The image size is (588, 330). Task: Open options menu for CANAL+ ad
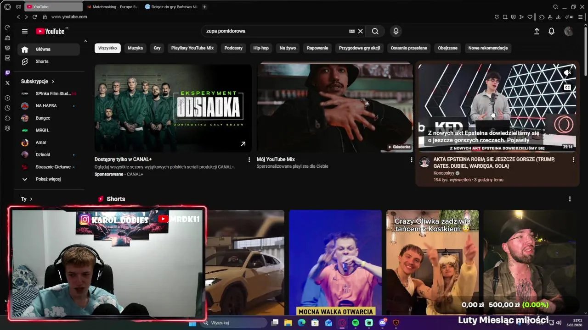pos(249,159)
